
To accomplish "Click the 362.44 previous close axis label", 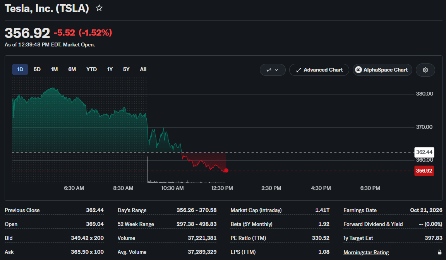I will (424, 152).
